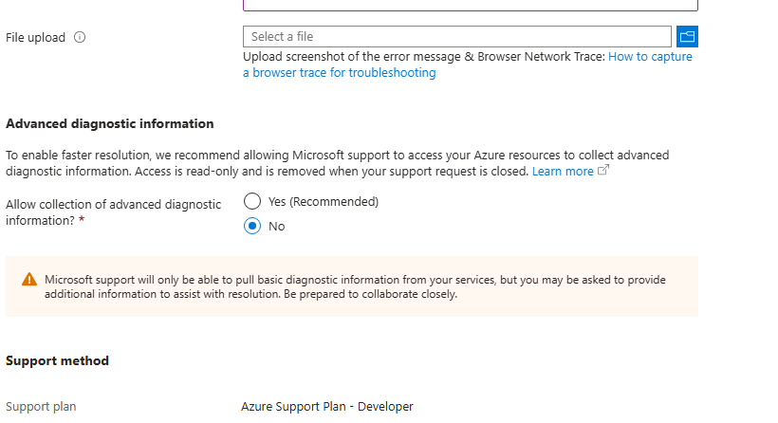Viewport: 778px width, 423px height.
Task: Click the purple-bordered text box at top
Action: [471, 5]
